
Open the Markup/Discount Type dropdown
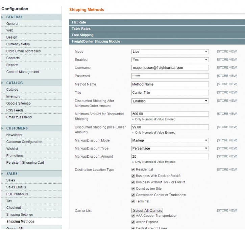170,148
